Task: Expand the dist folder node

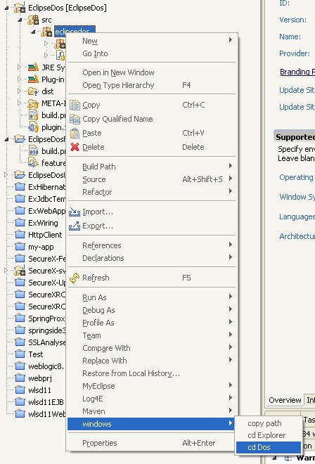Action: point(20,91)
